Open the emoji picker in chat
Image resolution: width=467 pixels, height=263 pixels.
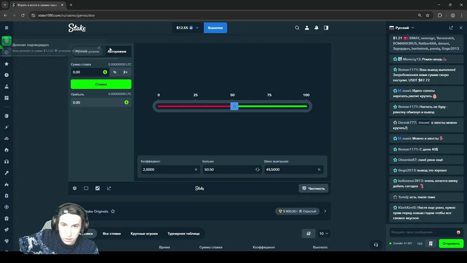pos(459,232)
